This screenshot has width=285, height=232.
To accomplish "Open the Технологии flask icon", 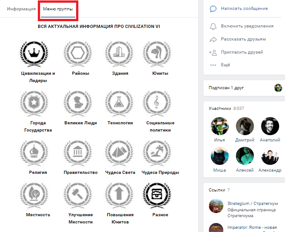I will pos(119,104).
